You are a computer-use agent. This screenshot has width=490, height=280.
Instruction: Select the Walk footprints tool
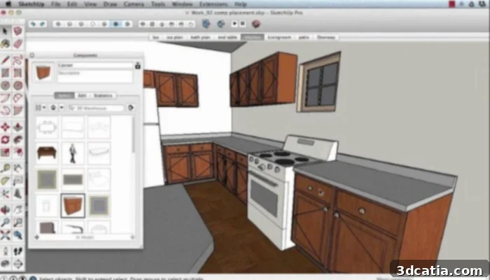point(17,251)
